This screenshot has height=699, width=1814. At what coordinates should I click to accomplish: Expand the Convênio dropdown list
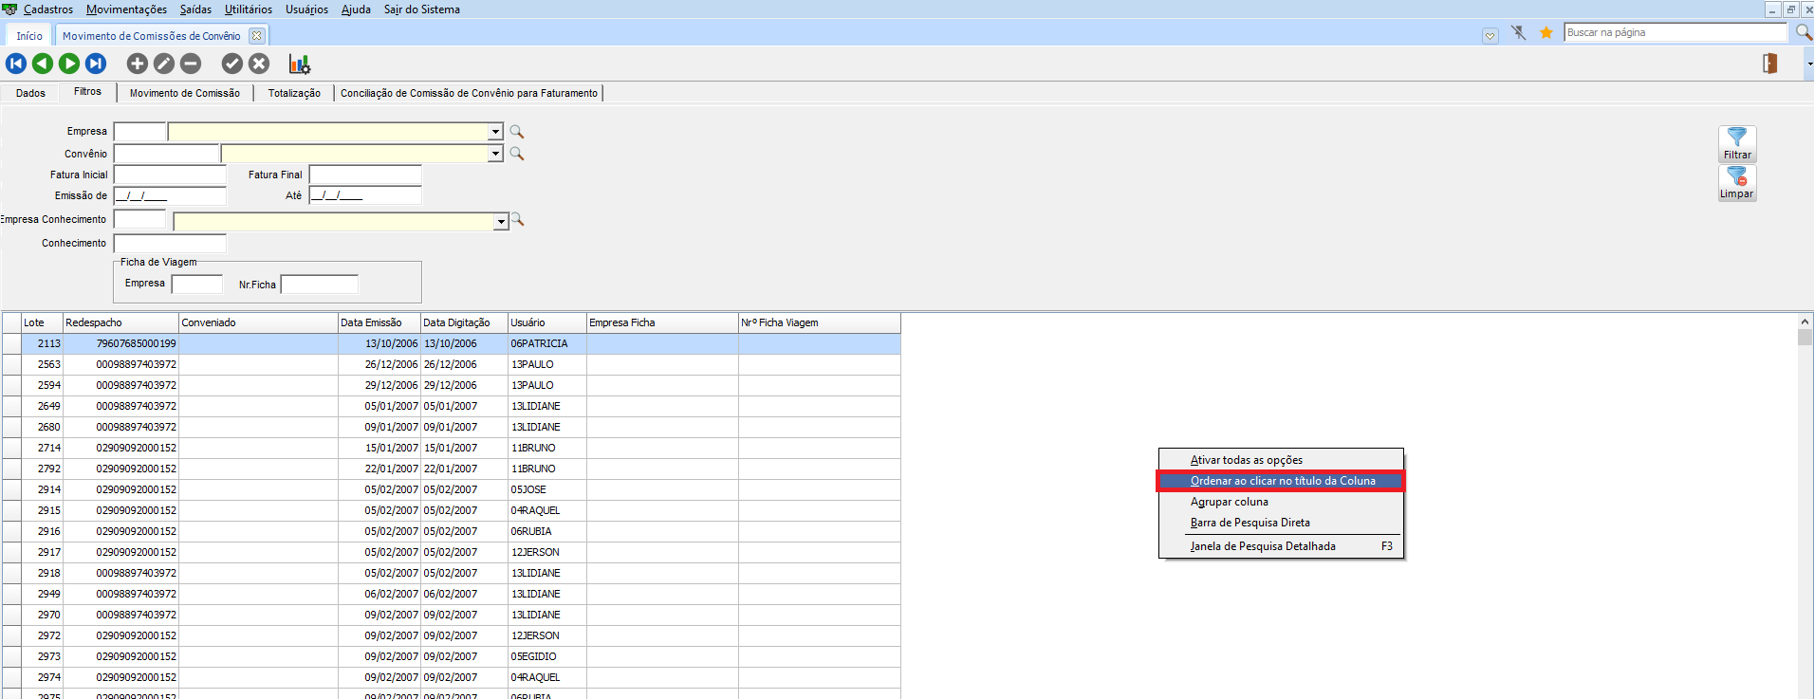[495, 154]
